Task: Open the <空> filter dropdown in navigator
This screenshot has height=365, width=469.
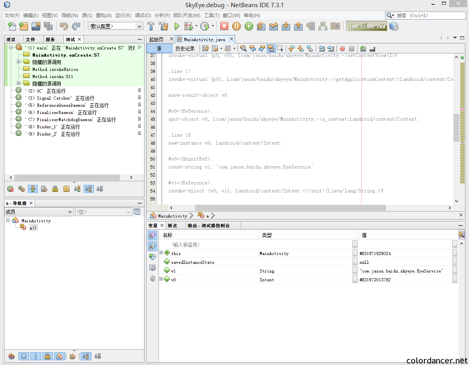Action: (103, 212)
